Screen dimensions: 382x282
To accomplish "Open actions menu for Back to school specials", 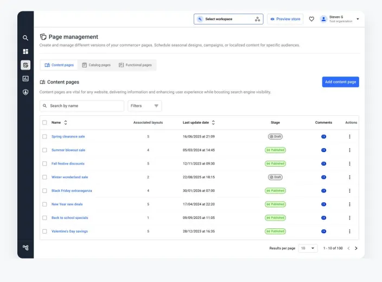I will pos(349,218).
